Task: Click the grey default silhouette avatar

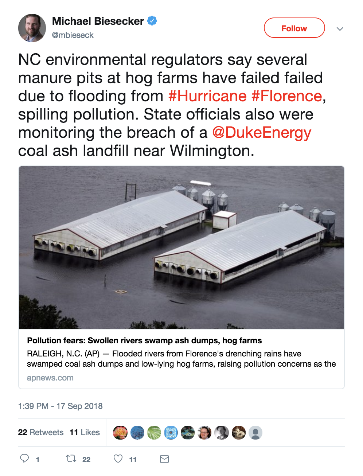Action: 255,433
